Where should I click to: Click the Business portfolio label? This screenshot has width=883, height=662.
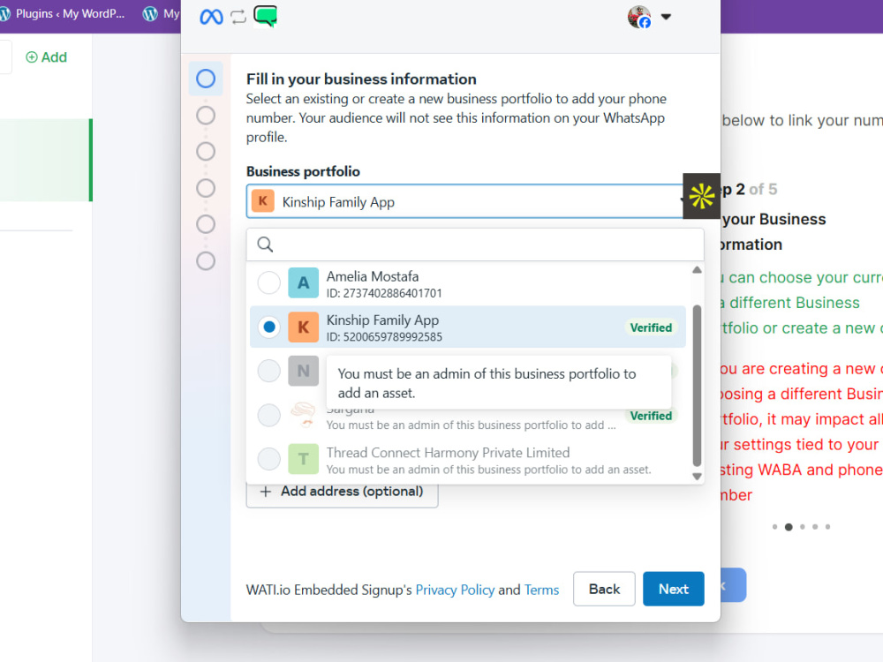[x=303, y=171]
